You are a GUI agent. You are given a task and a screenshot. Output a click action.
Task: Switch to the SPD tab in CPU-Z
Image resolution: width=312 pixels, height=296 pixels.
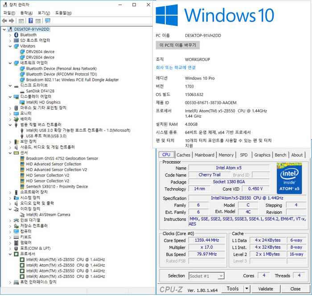pyautogui.click(x=243, y=155)
